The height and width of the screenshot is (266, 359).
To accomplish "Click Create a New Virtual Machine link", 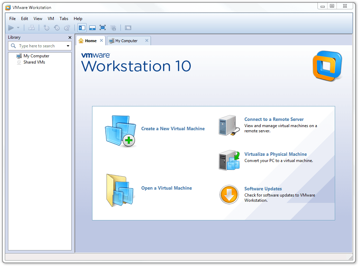I will click(173, 129).
